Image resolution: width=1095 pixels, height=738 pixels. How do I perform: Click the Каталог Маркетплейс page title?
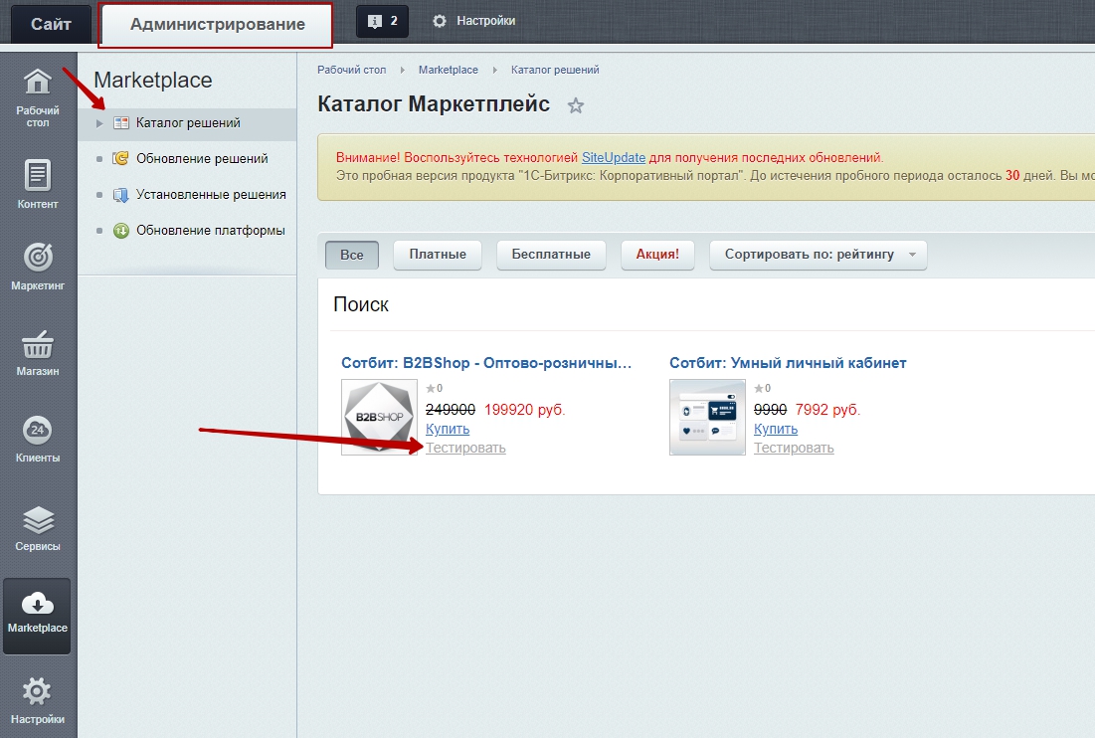pos(434,104)
